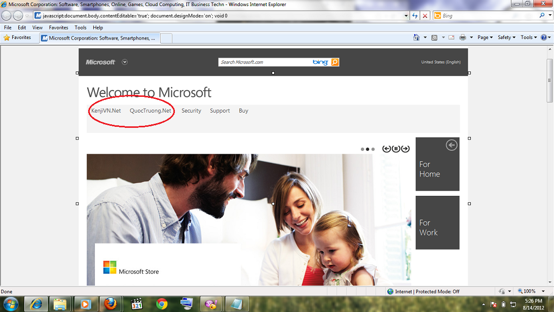Expand the Home button dropdown arrow

pos(425,38)
